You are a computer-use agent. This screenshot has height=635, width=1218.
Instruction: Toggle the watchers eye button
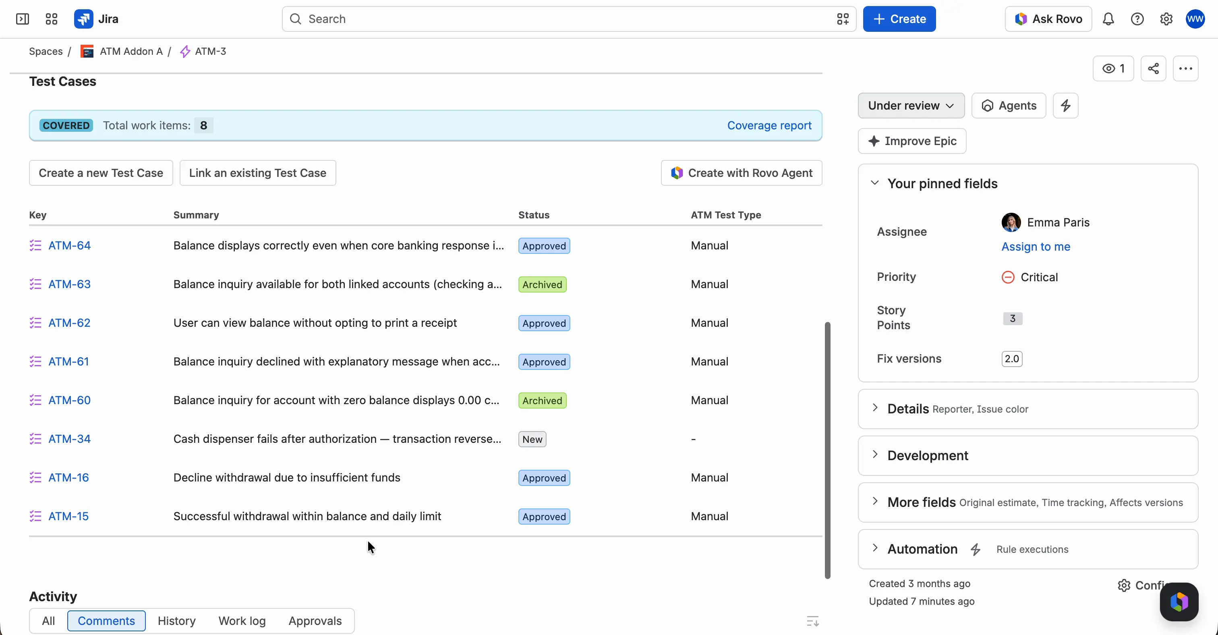pyautogui.click(x=1113, y=68)
